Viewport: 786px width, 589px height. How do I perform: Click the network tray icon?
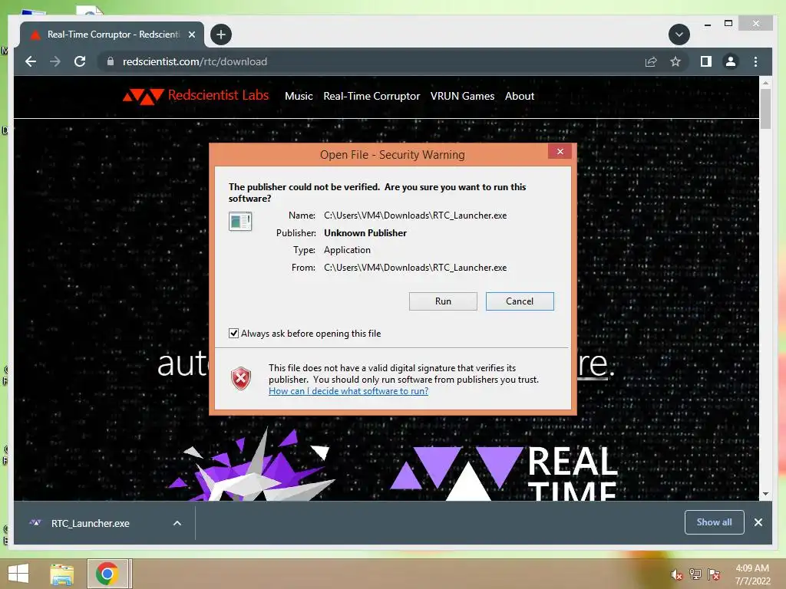(695, 574)
